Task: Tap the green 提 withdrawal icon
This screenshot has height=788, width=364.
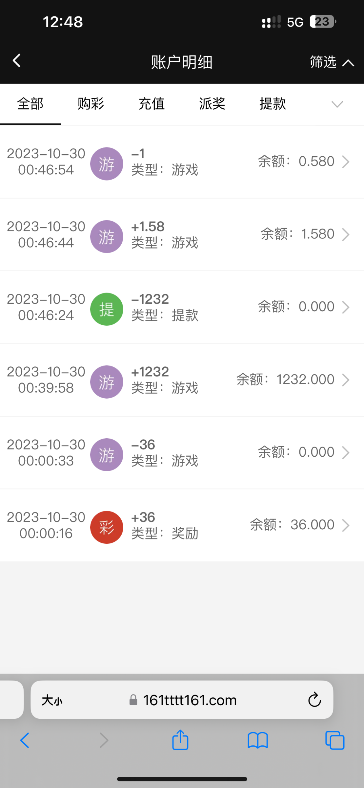Action: [107, 309]
